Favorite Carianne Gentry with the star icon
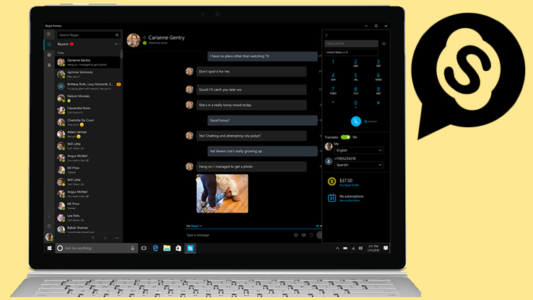The image size is (533, 300). [x=144, y=38]
